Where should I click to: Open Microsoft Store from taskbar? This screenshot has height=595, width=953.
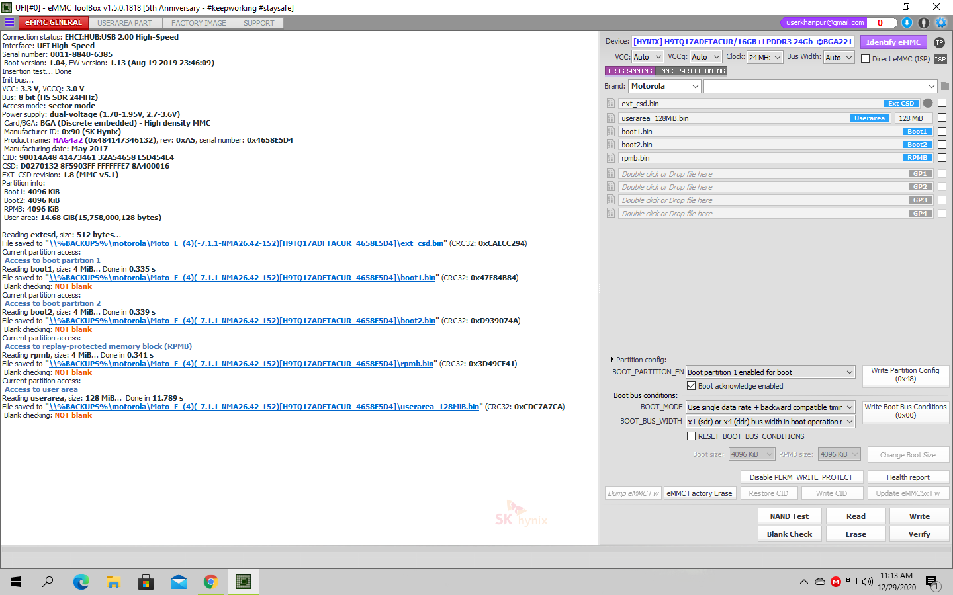point(146,582)
